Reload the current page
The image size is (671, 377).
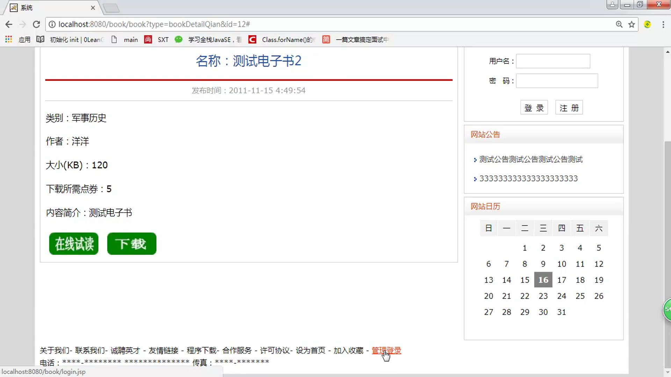(36, 24)
